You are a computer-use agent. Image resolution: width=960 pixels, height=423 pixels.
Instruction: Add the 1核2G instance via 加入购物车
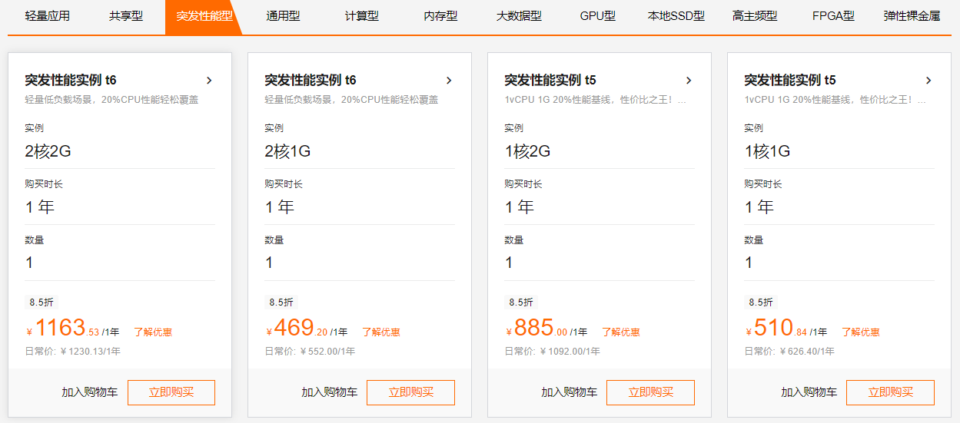tap(570, 392)
